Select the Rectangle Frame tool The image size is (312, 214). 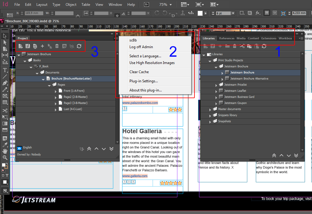click(x=5, y=96)
